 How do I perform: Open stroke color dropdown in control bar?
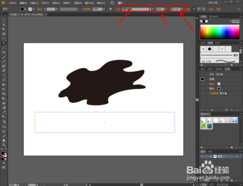pyautogui.click(x=33, y=9)
